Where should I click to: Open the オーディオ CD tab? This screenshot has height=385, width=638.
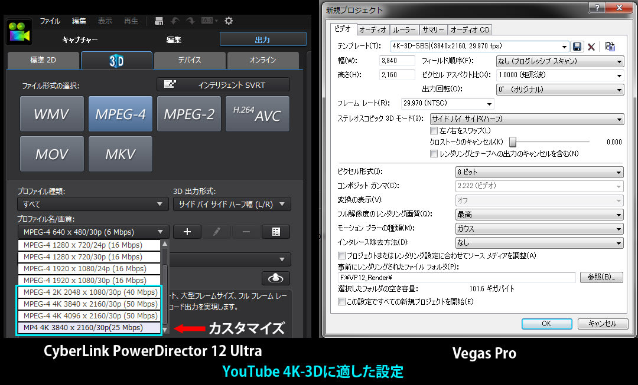point(470,29)
